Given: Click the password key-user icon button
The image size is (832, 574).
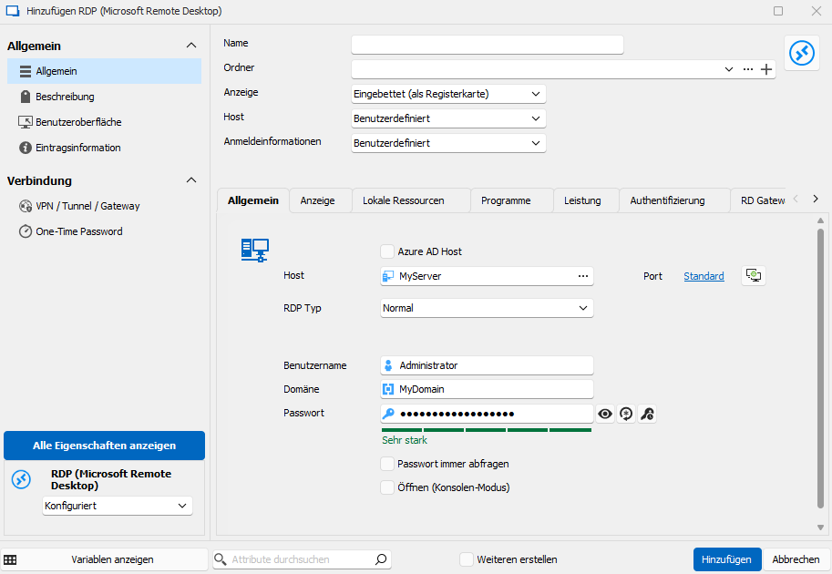Looking at the screenshot, I should tap(647, 414).
